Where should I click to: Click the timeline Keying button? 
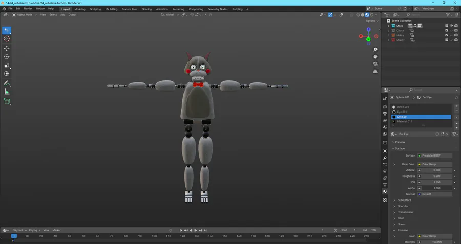pos(34,230)
